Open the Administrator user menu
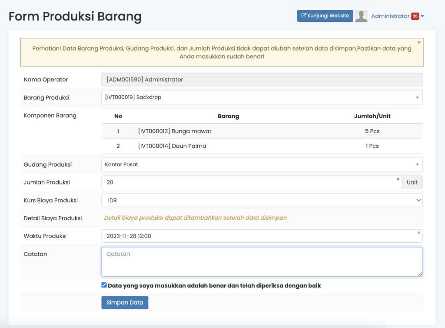The image size is (445, 328). tap(390, 16)
